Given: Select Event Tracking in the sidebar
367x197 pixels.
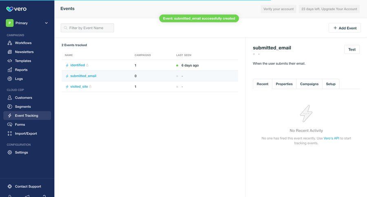Looking at the screenshot, I should point(27,116).
